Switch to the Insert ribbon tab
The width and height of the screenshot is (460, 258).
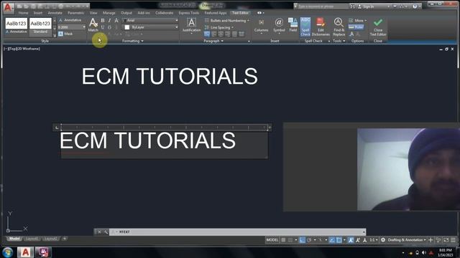coord(38,13)
